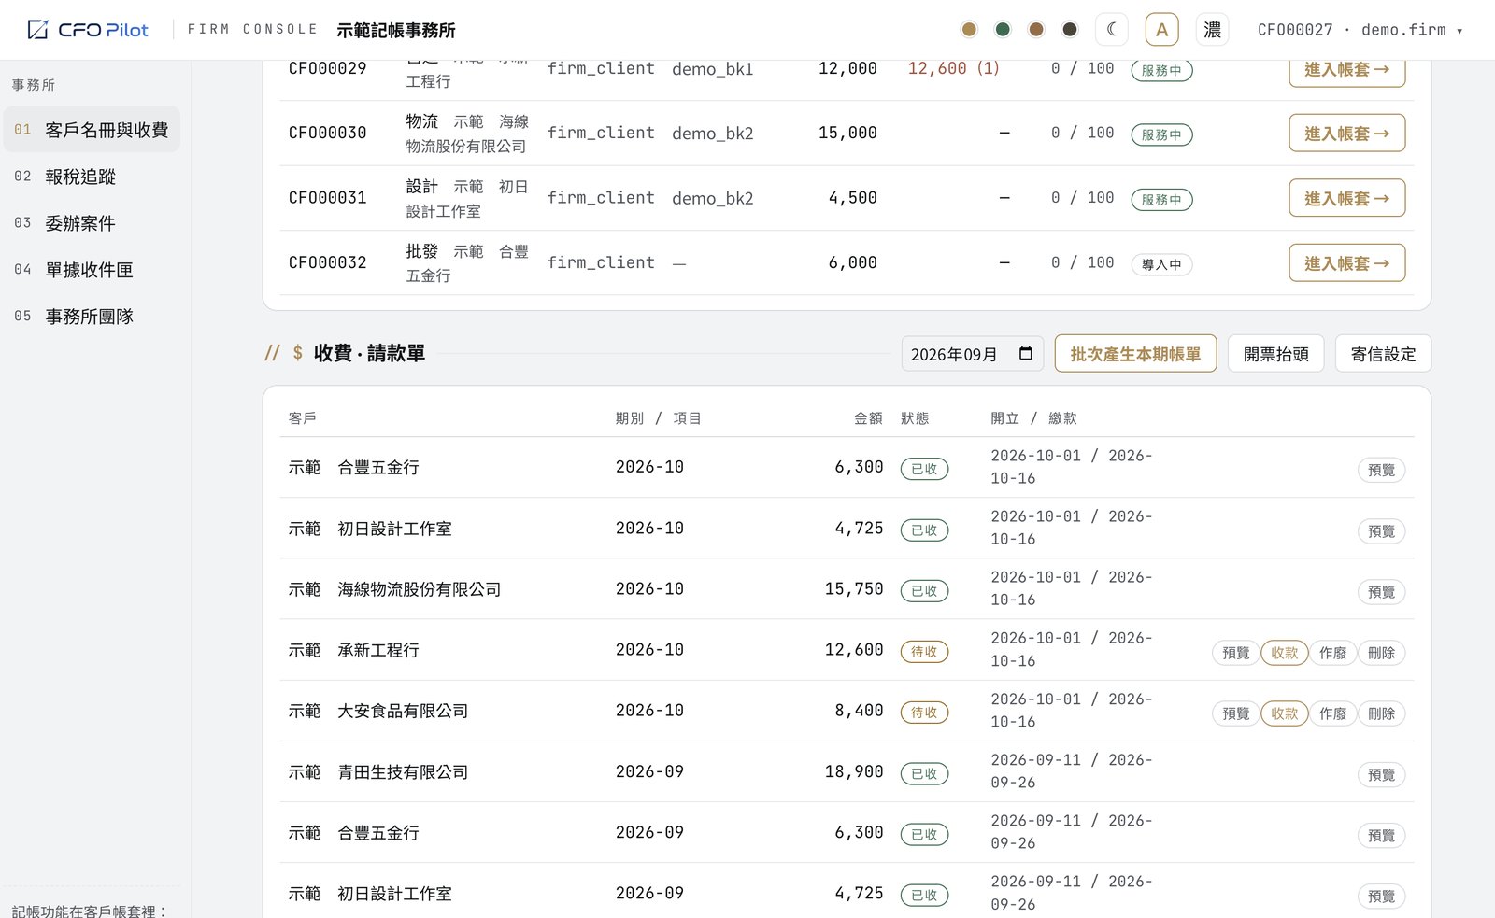Void the 承新工程行 invoice with 作廢
1495x918 pixels.
point(1332,653)
